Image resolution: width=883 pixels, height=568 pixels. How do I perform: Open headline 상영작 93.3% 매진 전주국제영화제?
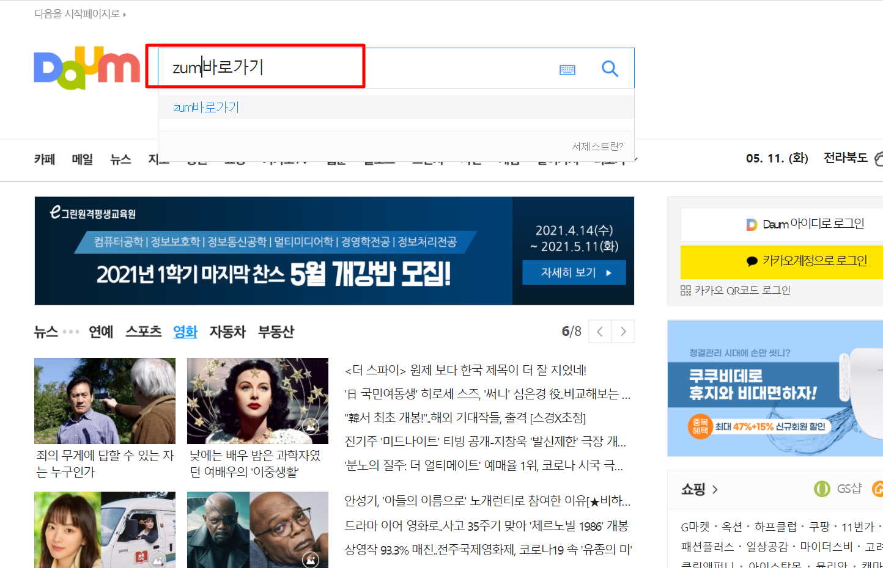pyautogui.click(x=488, y=550)
